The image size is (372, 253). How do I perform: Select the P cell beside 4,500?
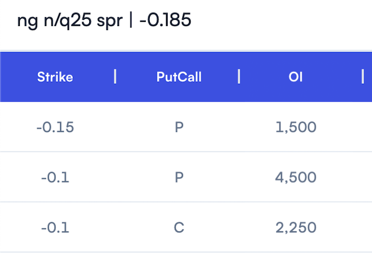coord(179,177)
